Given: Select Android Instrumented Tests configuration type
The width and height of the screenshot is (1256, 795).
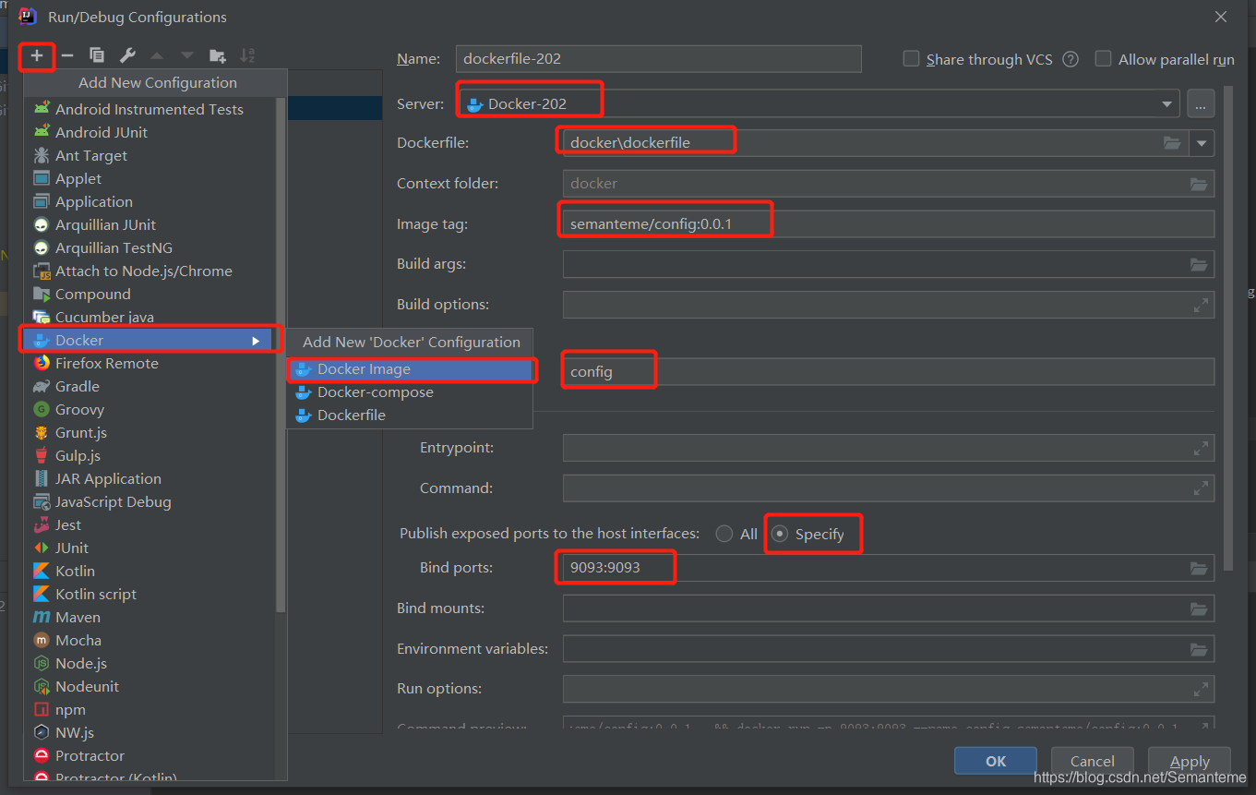Looking at the screenshot, I should pyautogui.click(x=150, y=109).
